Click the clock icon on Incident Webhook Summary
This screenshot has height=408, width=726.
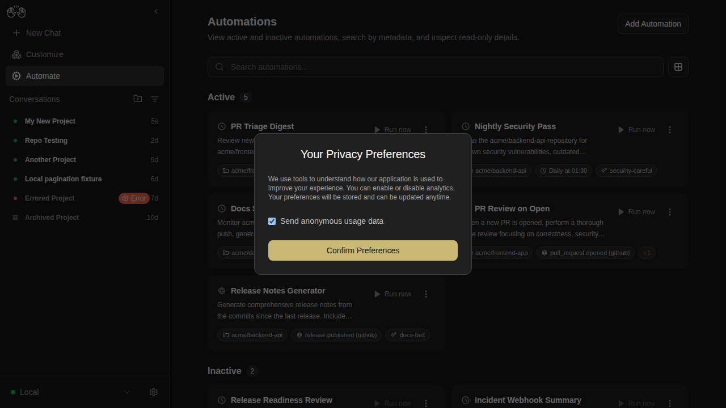tap(466, 400)
